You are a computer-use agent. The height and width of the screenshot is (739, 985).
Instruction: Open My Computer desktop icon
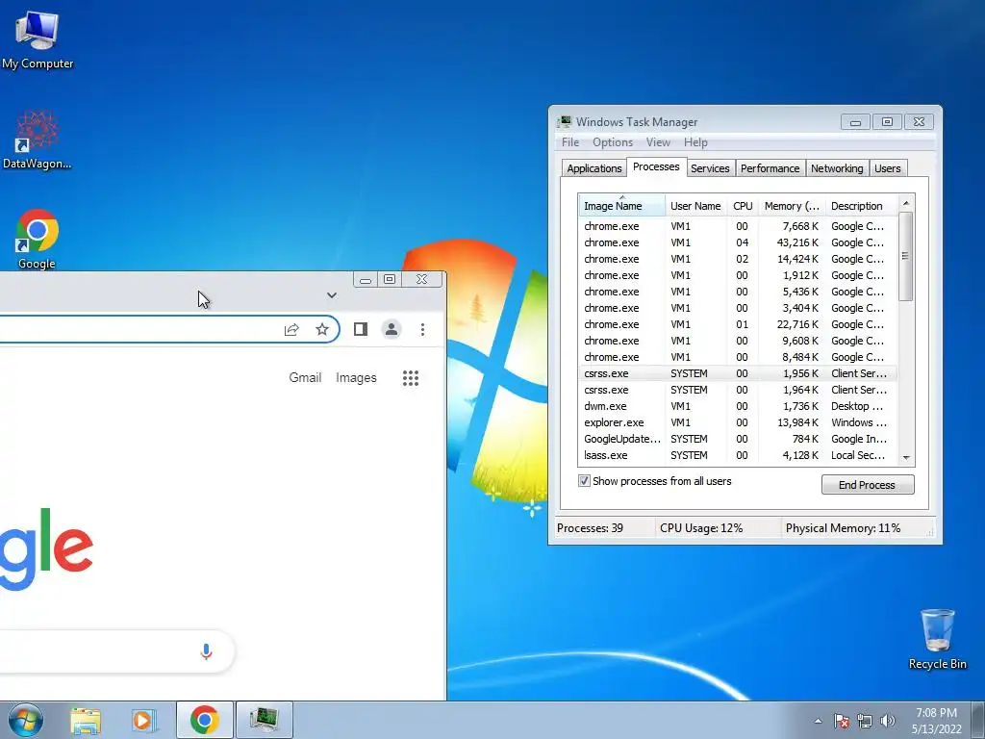[x=38, y=40]
